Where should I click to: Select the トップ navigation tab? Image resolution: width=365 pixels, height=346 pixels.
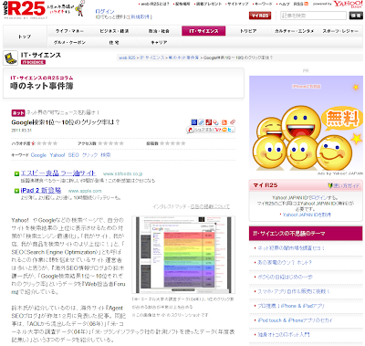(x=25, y=37)
